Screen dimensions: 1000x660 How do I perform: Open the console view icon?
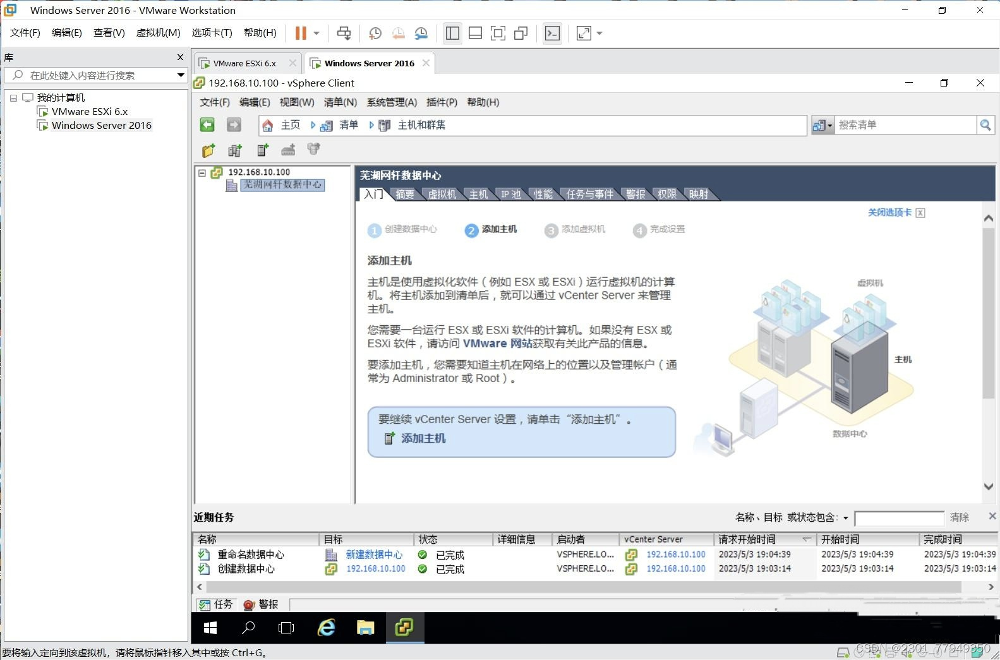(552, 33)
